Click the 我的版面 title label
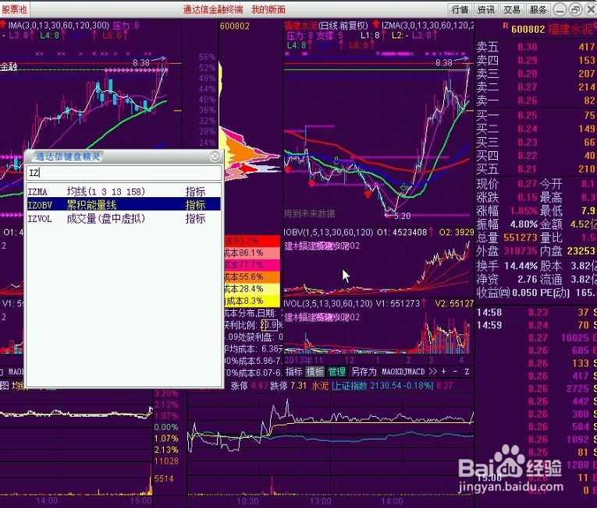Viewport: 597px width, 508px height. (268, 9)
